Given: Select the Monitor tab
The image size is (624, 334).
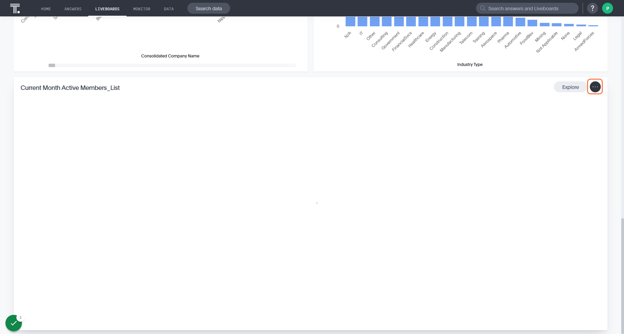Looking at the screenshot, I should [x=142, y=9].
